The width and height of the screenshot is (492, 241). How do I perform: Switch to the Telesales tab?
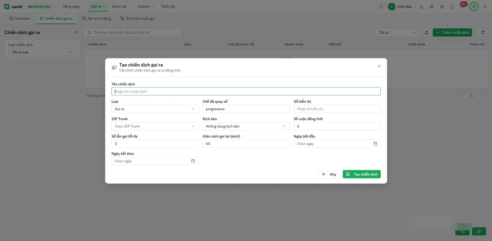[x=20, y=18]
